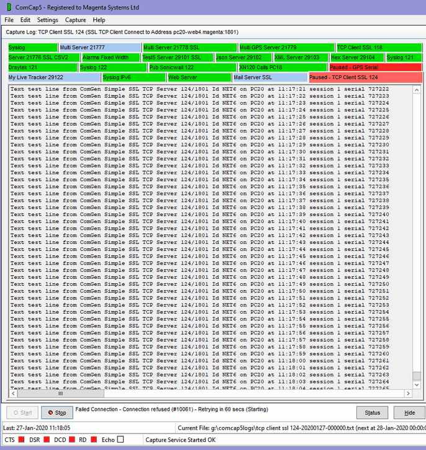Toggle the Echo checkbox
Image resolution: width=426 pixels, height=450 pixels.
121,440
